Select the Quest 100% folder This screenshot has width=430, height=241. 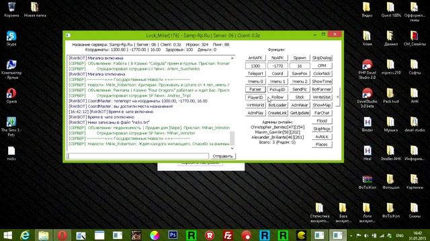pos(391,9)
